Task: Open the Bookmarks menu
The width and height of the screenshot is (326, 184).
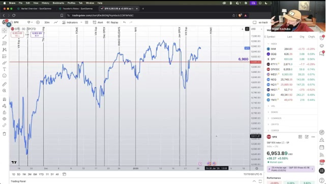Action: (58, 3)
